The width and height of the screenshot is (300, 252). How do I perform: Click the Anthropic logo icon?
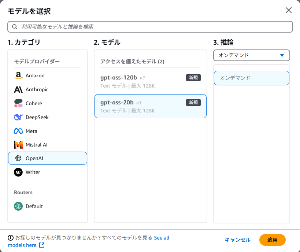click(x=18, y=89)
